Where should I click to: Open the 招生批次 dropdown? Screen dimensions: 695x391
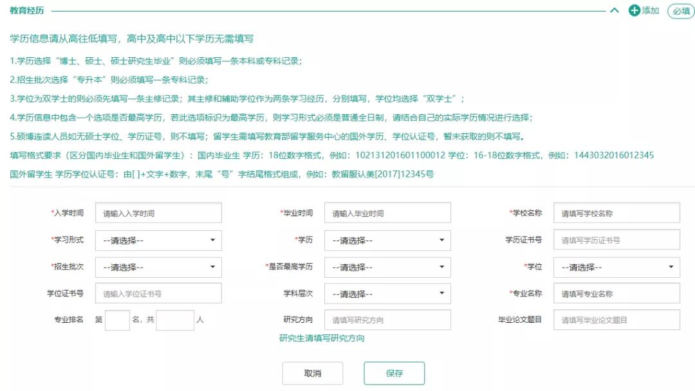coord(158,267)
